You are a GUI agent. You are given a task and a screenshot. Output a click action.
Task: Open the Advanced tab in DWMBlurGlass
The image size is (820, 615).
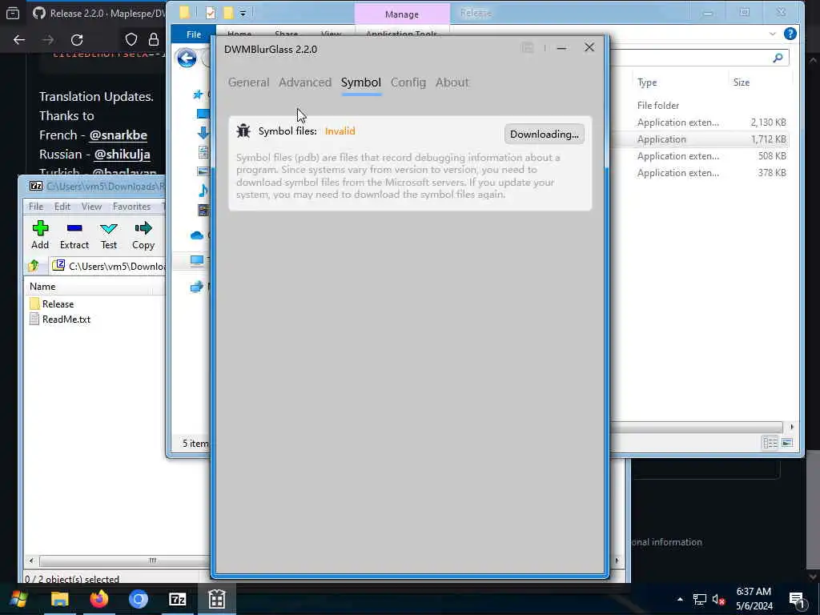(x=305, y=82)
